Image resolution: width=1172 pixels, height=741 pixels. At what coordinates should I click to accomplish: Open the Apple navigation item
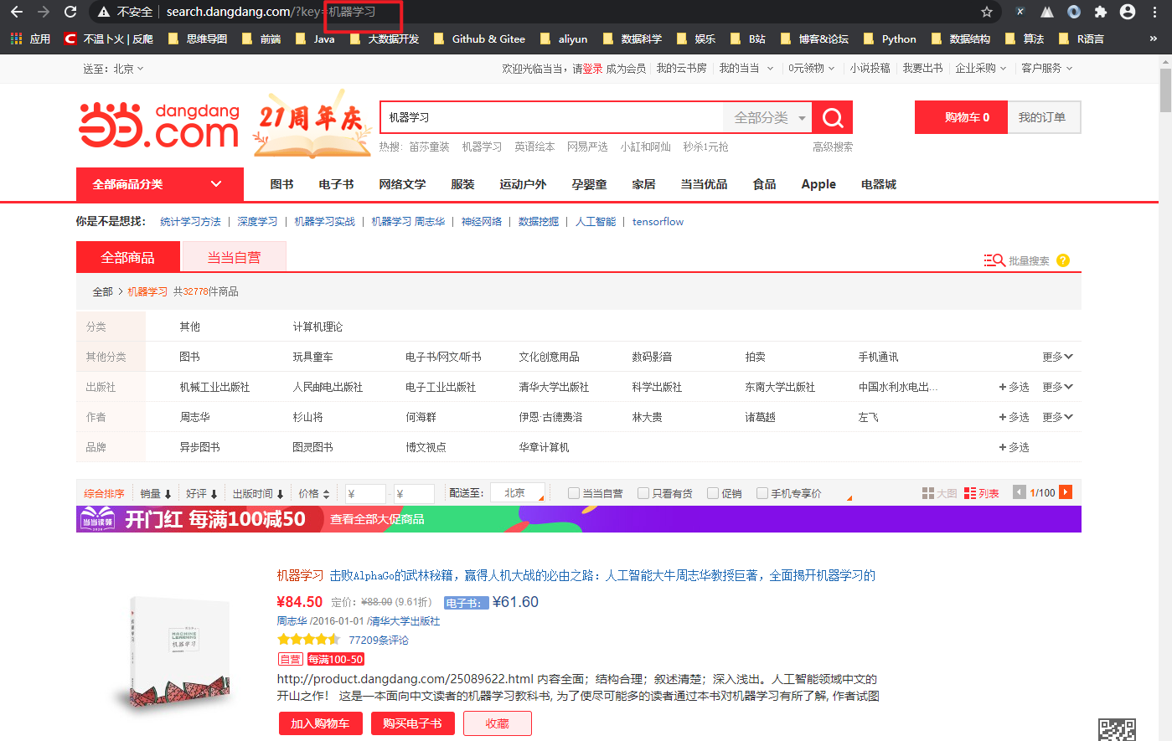pos(818,184)
